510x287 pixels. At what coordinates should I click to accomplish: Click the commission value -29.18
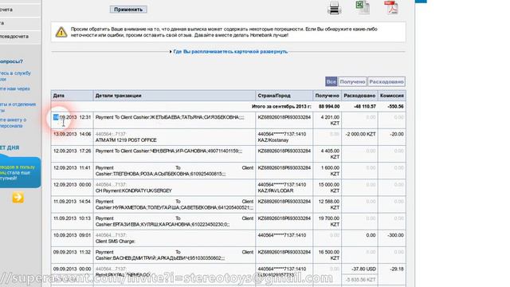coord(396,269)
